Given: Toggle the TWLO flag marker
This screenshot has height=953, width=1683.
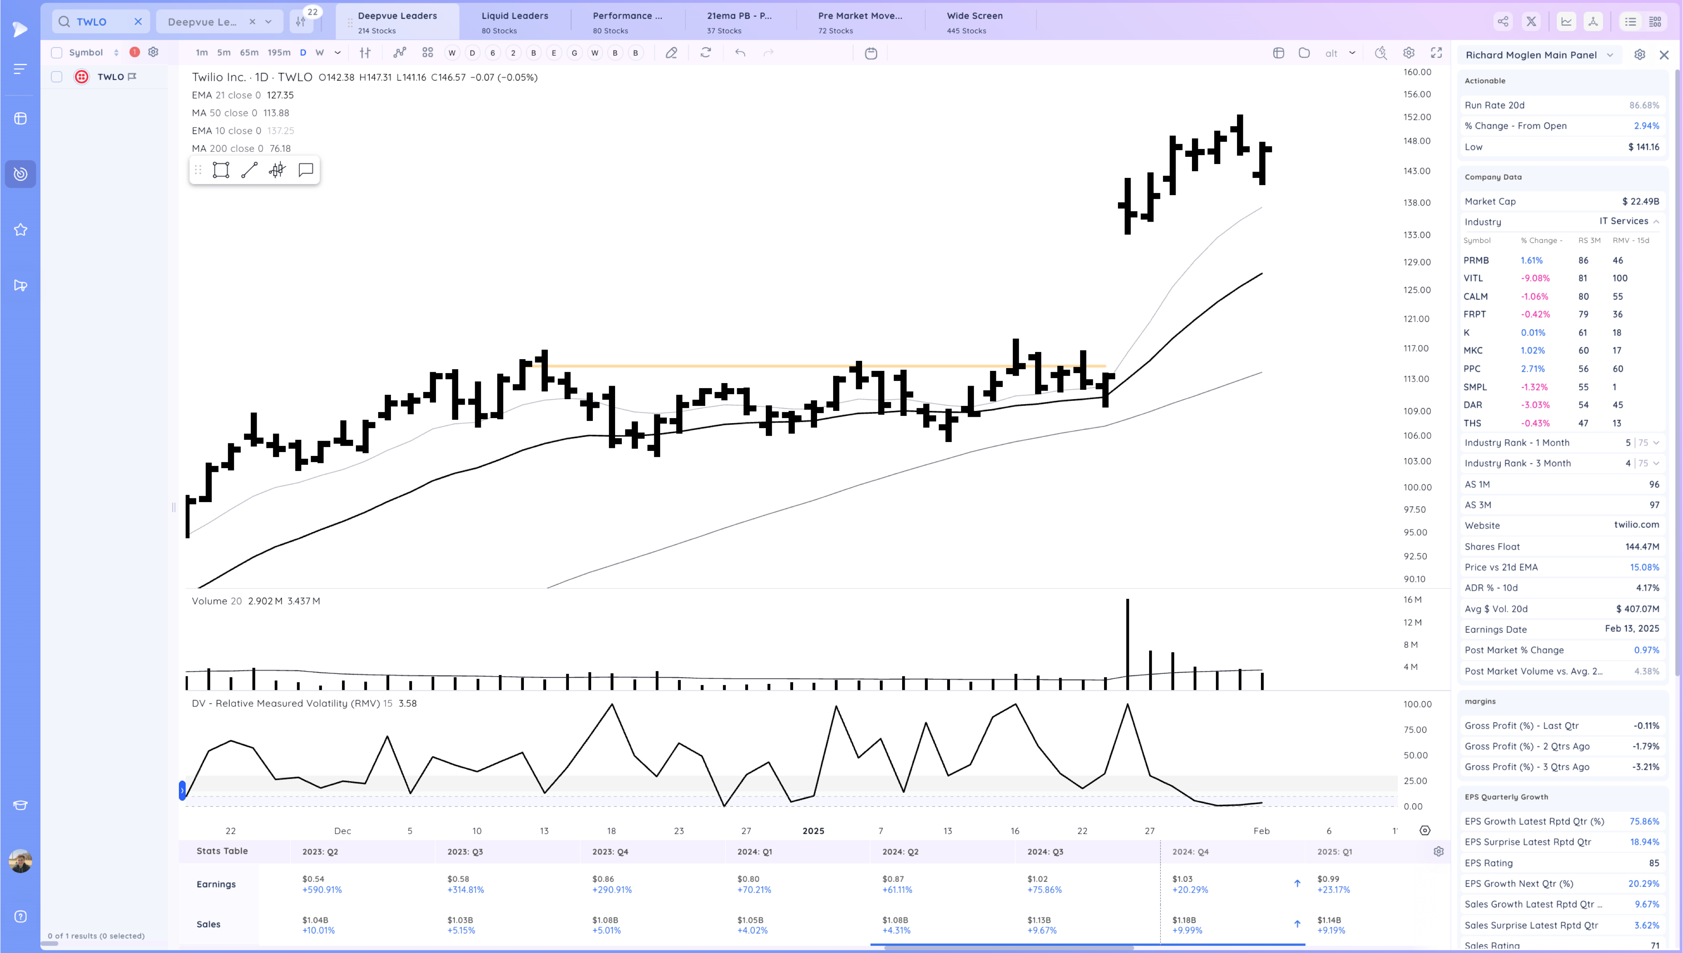Looking at the screenshot, I should pyautogui.click(x=132, y=77).
